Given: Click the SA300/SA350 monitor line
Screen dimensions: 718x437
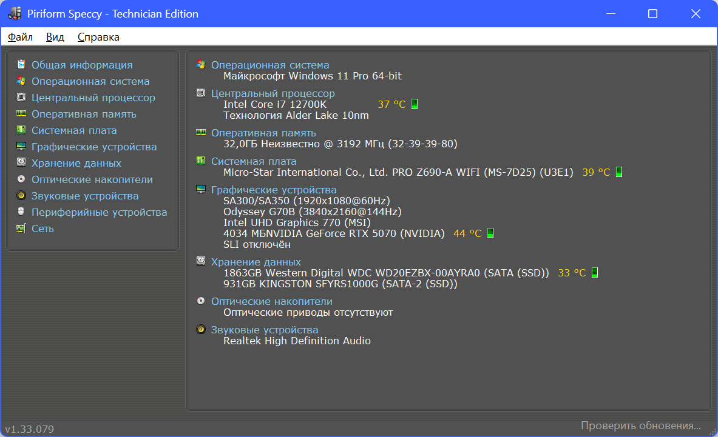Looking at the screenshot, I should [x=307, y=201].
